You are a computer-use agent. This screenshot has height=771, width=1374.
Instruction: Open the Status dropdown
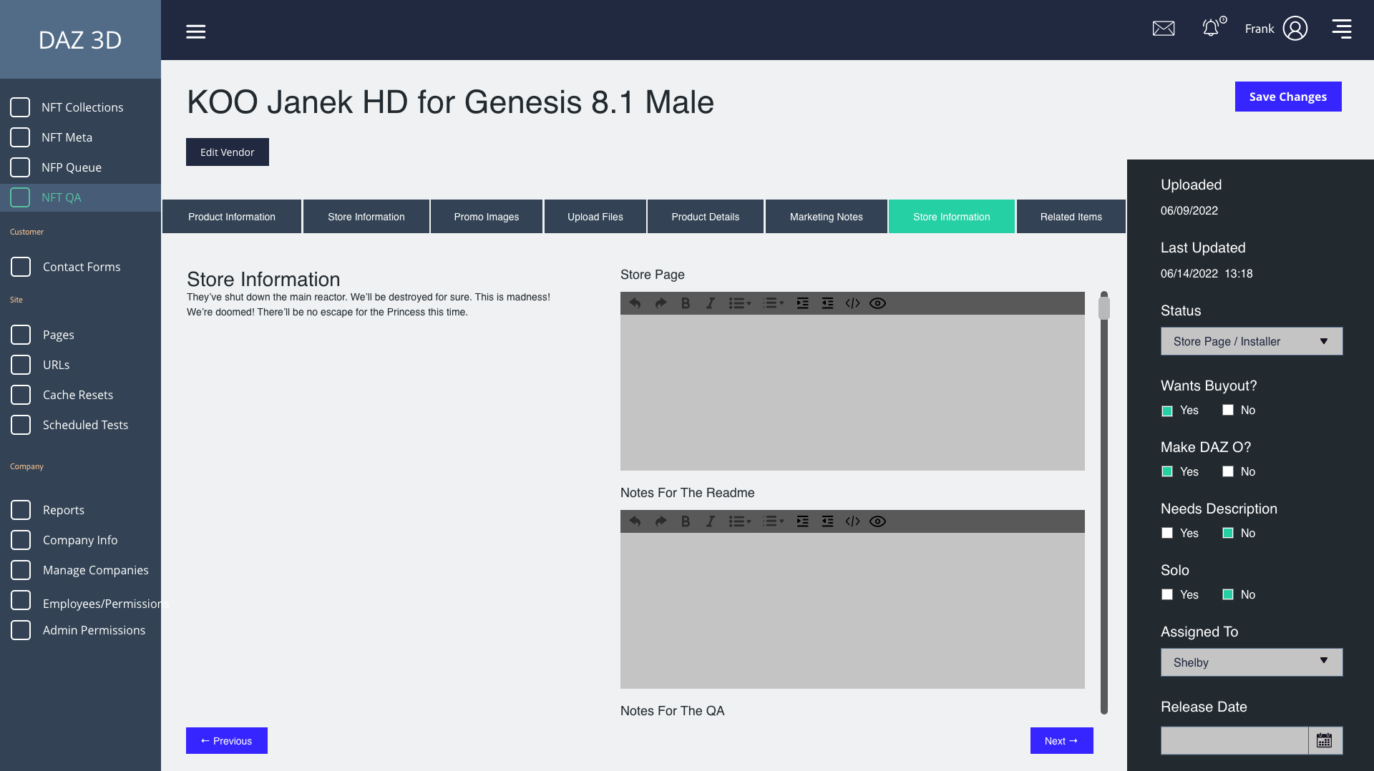[x=1252, y=341]
